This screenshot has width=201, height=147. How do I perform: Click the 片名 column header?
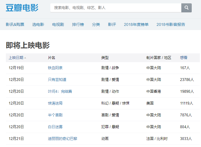click(51, 58)
